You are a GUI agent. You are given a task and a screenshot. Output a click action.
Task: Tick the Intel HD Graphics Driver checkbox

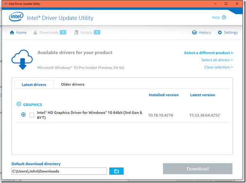point(32,115)
